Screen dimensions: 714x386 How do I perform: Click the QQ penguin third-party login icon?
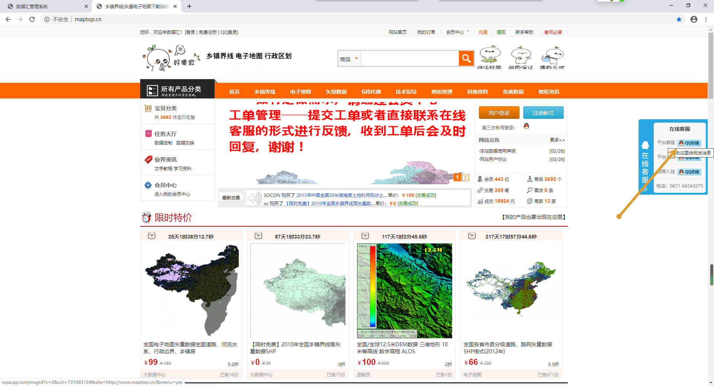pyautogui.click(x=526, y=126)
